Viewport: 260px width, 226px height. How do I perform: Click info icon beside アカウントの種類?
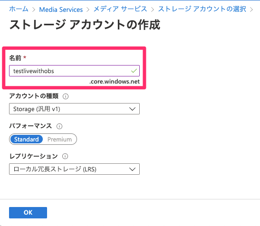(x=66, y=96)
